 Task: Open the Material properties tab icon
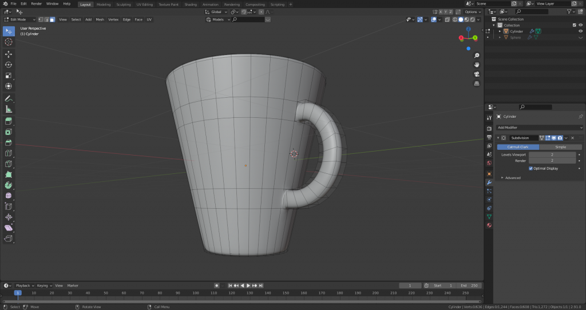(489, 225)
